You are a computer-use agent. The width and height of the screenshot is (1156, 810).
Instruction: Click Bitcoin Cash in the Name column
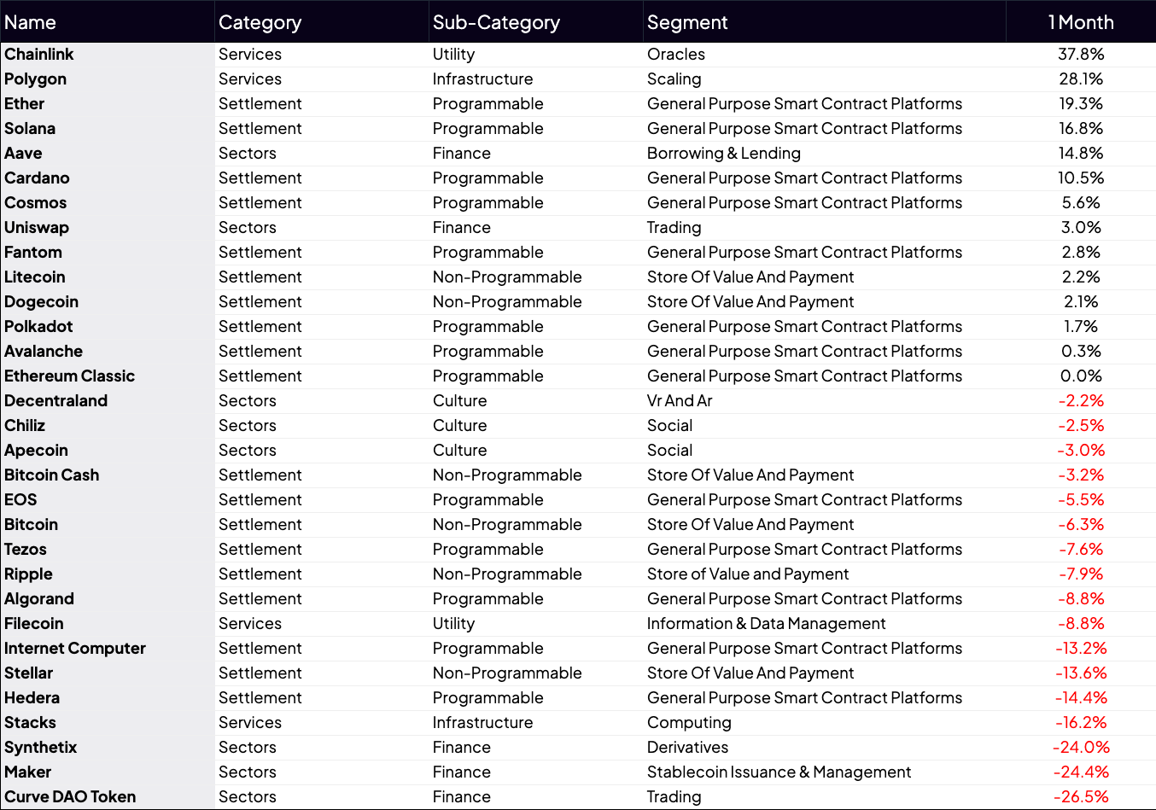[51, 475]
